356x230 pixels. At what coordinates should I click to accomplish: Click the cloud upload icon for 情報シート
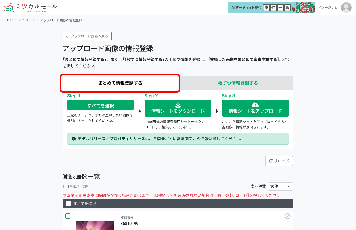click(x=255, y=105)
